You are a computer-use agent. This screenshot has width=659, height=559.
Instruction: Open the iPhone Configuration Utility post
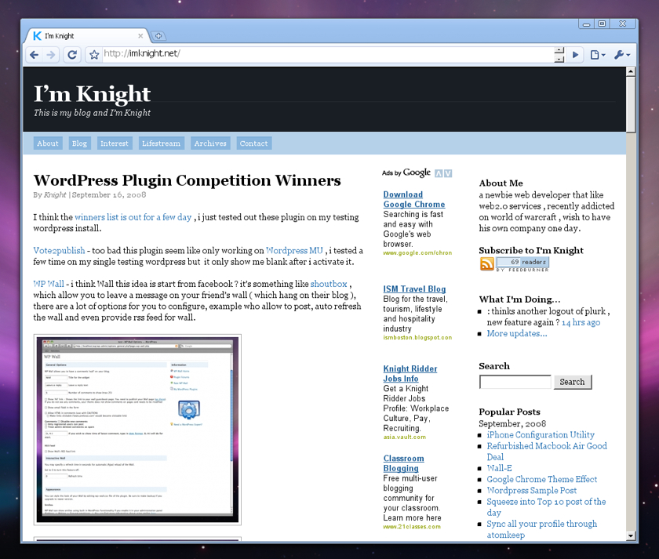[541, 434]
